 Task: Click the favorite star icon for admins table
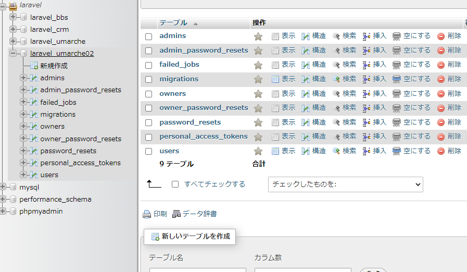coord(258,36)
